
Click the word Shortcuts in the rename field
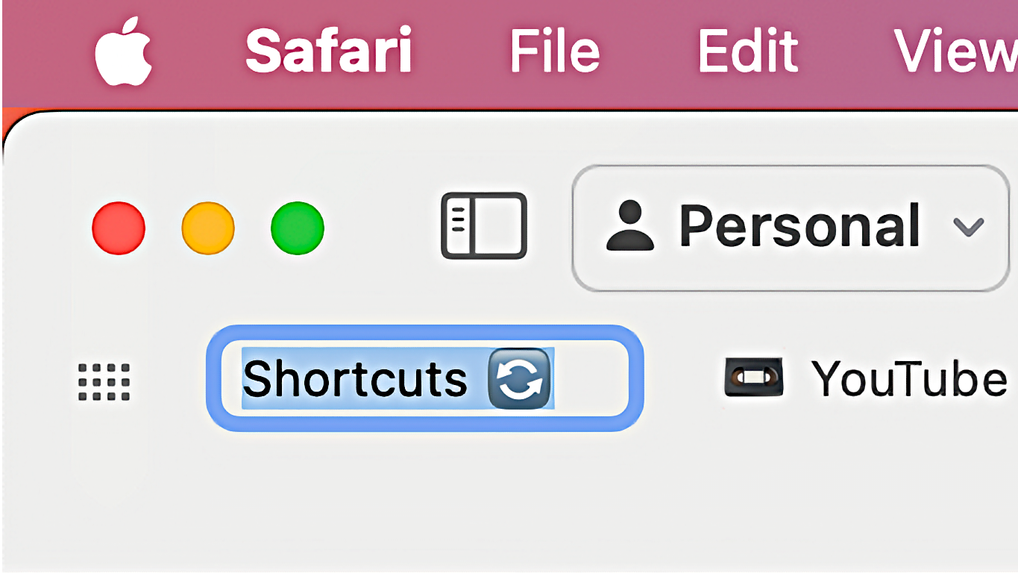point(355,378)
